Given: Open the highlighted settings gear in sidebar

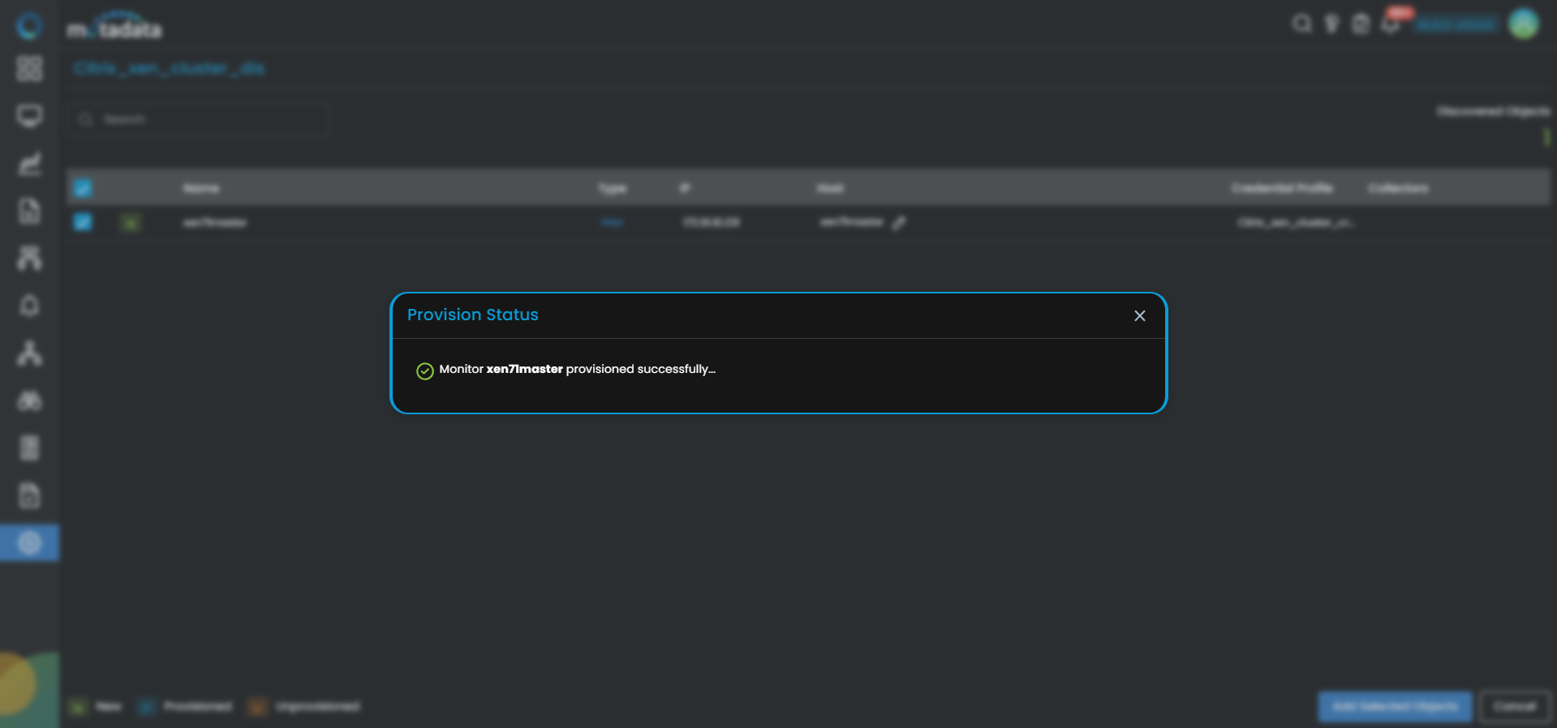Looking at the screenshot, I should (29, 542).
